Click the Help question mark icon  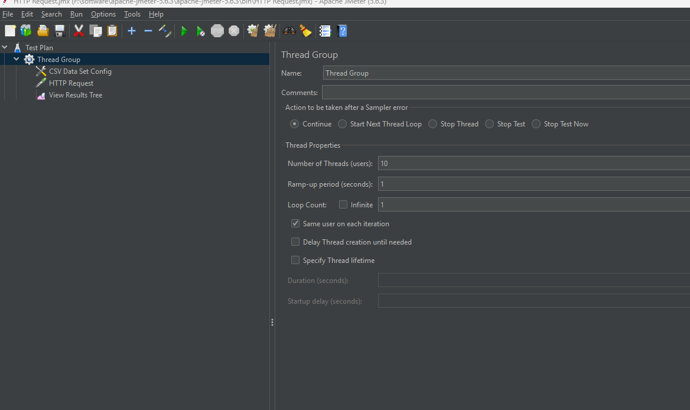[x=342, y=31]
